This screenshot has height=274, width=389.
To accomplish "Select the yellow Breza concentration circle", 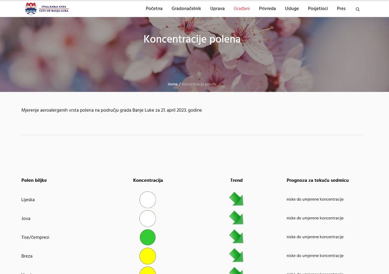I will click(147, 256).
